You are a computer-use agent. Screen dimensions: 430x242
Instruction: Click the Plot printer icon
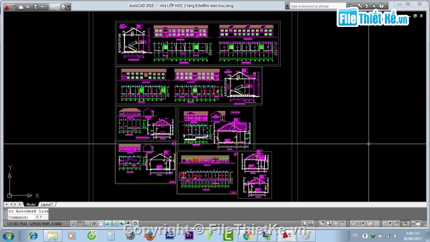pyautogui.click(x=62, y=7)
